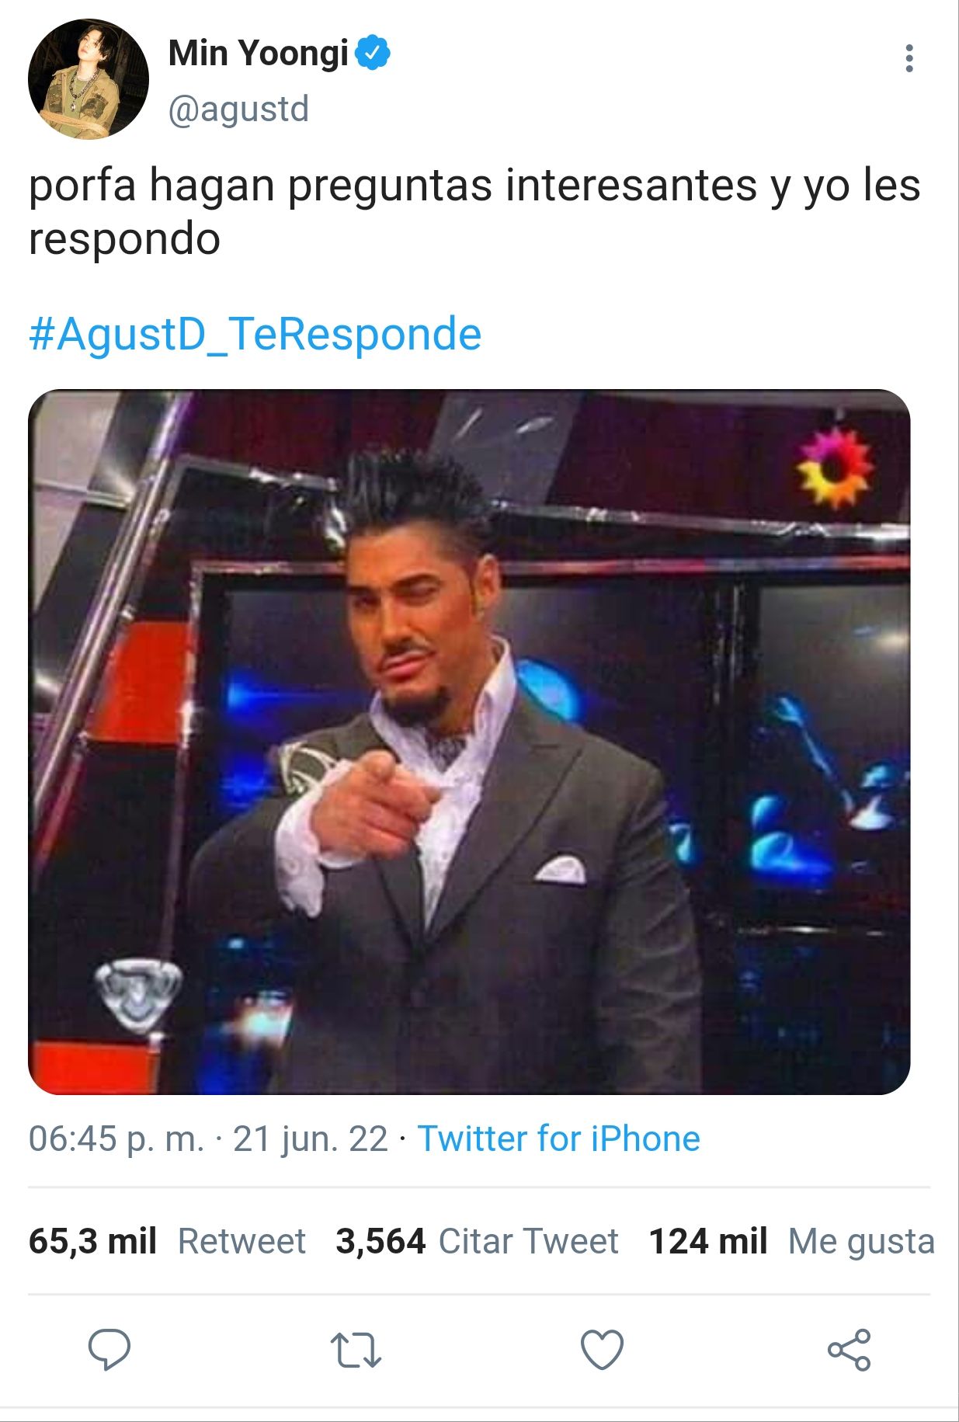This screenshot has width=959, height=1422.
Task: Like the tweet with the heart icon
Action: click(x=603, y=1349)
